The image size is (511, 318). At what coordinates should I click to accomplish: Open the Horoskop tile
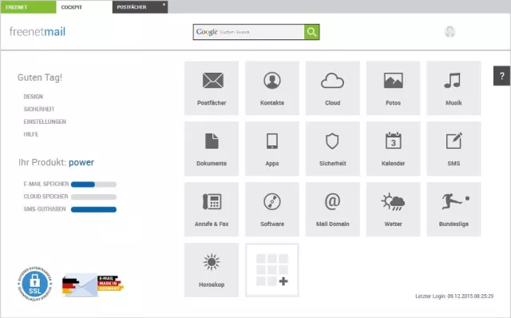coord(212,270)
